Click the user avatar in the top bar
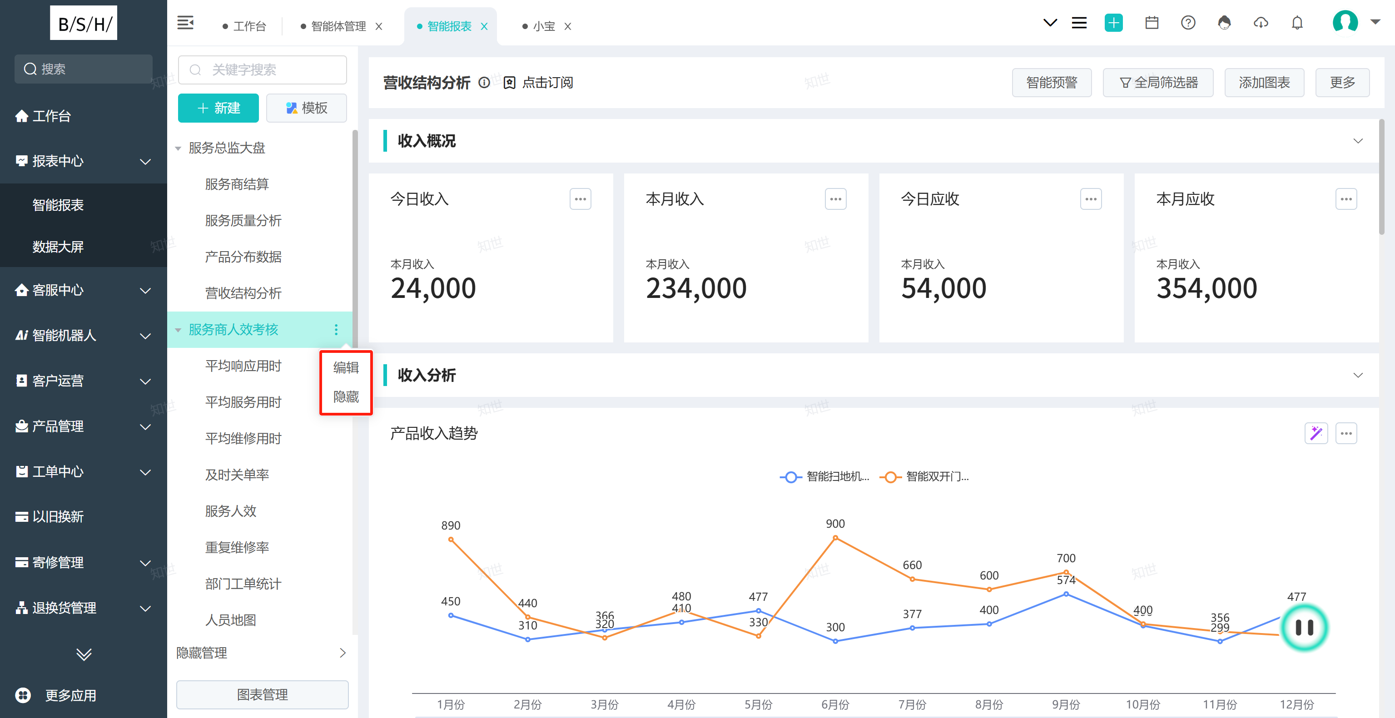This screenshot has height=718, width=1395. click(x=1345, y=23)
